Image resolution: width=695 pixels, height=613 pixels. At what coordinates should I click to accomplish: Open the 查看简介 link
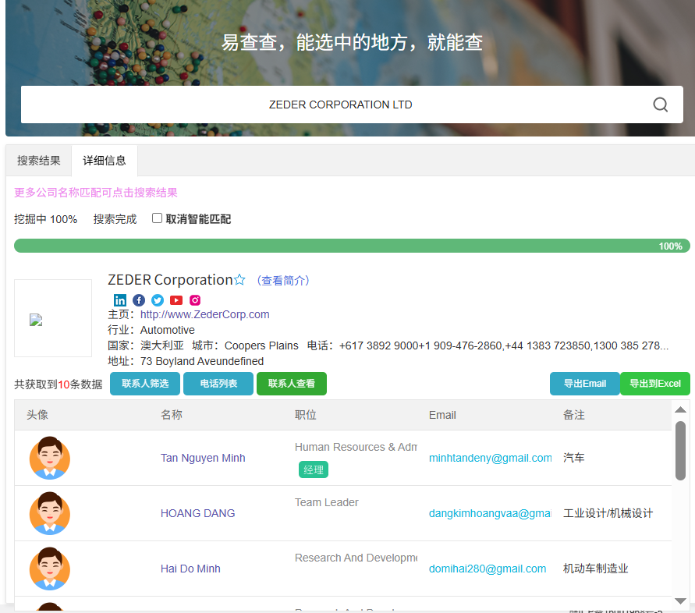pos(283,281)
